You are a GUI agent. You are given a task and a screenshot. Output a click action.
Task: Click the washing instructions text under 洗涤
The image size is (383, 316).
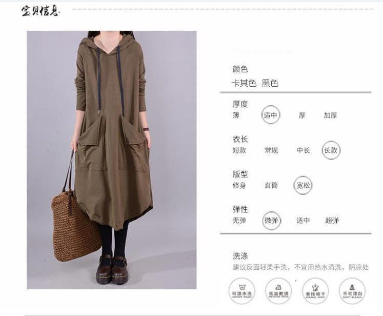[300, 267]
